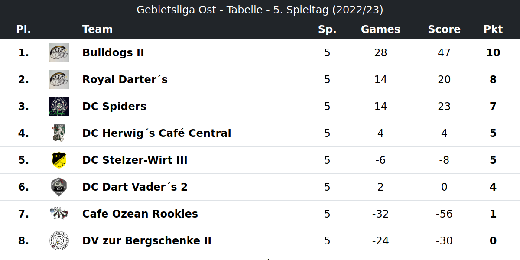Select the DC Herwig´s Café Central crest
Viewport: 520px width, 260px height.
click(x=59, y=133)
